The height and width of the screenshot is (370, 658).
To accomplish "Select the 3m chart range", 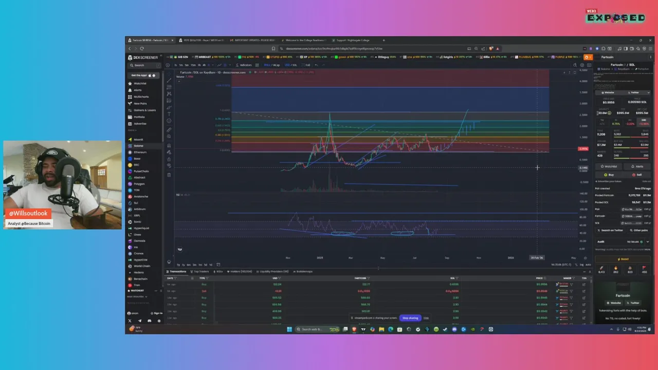I will click(x=194, y=265).
